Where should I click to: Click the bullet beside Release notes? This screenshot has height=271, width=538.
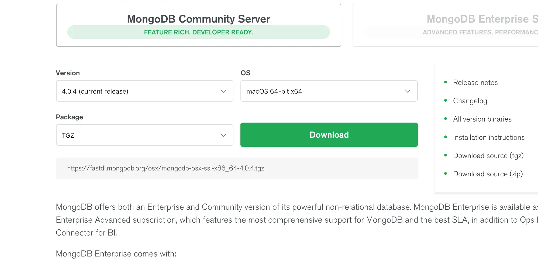click(x=446, y=82)
